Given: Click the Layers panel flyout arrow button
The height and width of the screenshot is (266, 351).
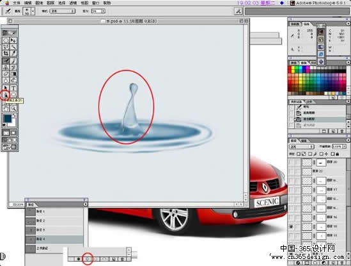Looking at the screenshot, I should click(x=348, y=140).
